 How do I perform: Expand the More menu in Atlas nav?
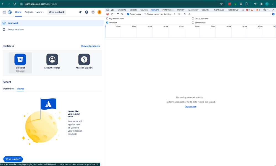pyautogui.click(x=40, y=12)
